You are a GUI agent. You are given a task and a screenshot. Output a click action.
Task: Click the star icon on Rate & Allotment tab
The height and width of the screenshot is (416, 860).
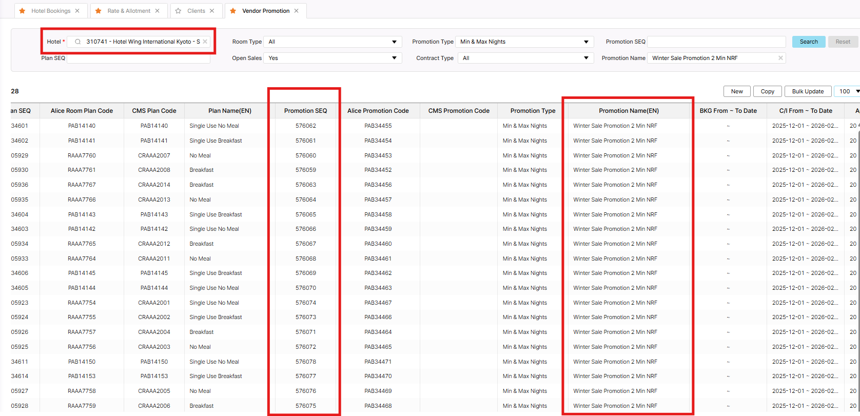tap(99, 11)
